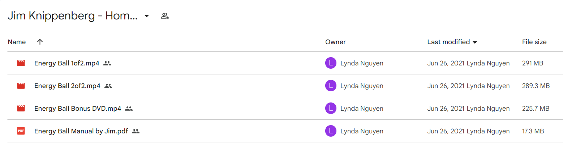Open Energy Ball Manual by Jim.pdf
563x160 pixels.
coord(81,131)
